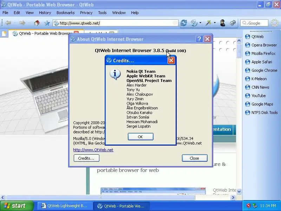Click the Google search box
This screenshot has width=281, height=211.
click(254, 23)
